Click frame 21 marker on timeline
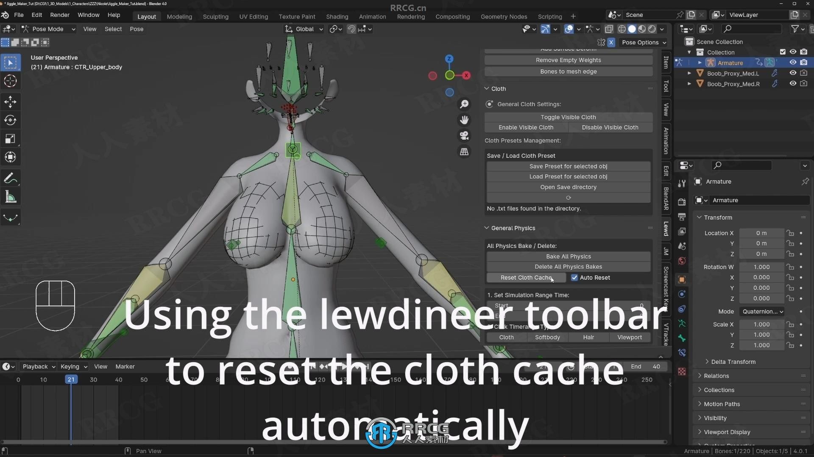 pyautogui.click(x=71, y=380)
